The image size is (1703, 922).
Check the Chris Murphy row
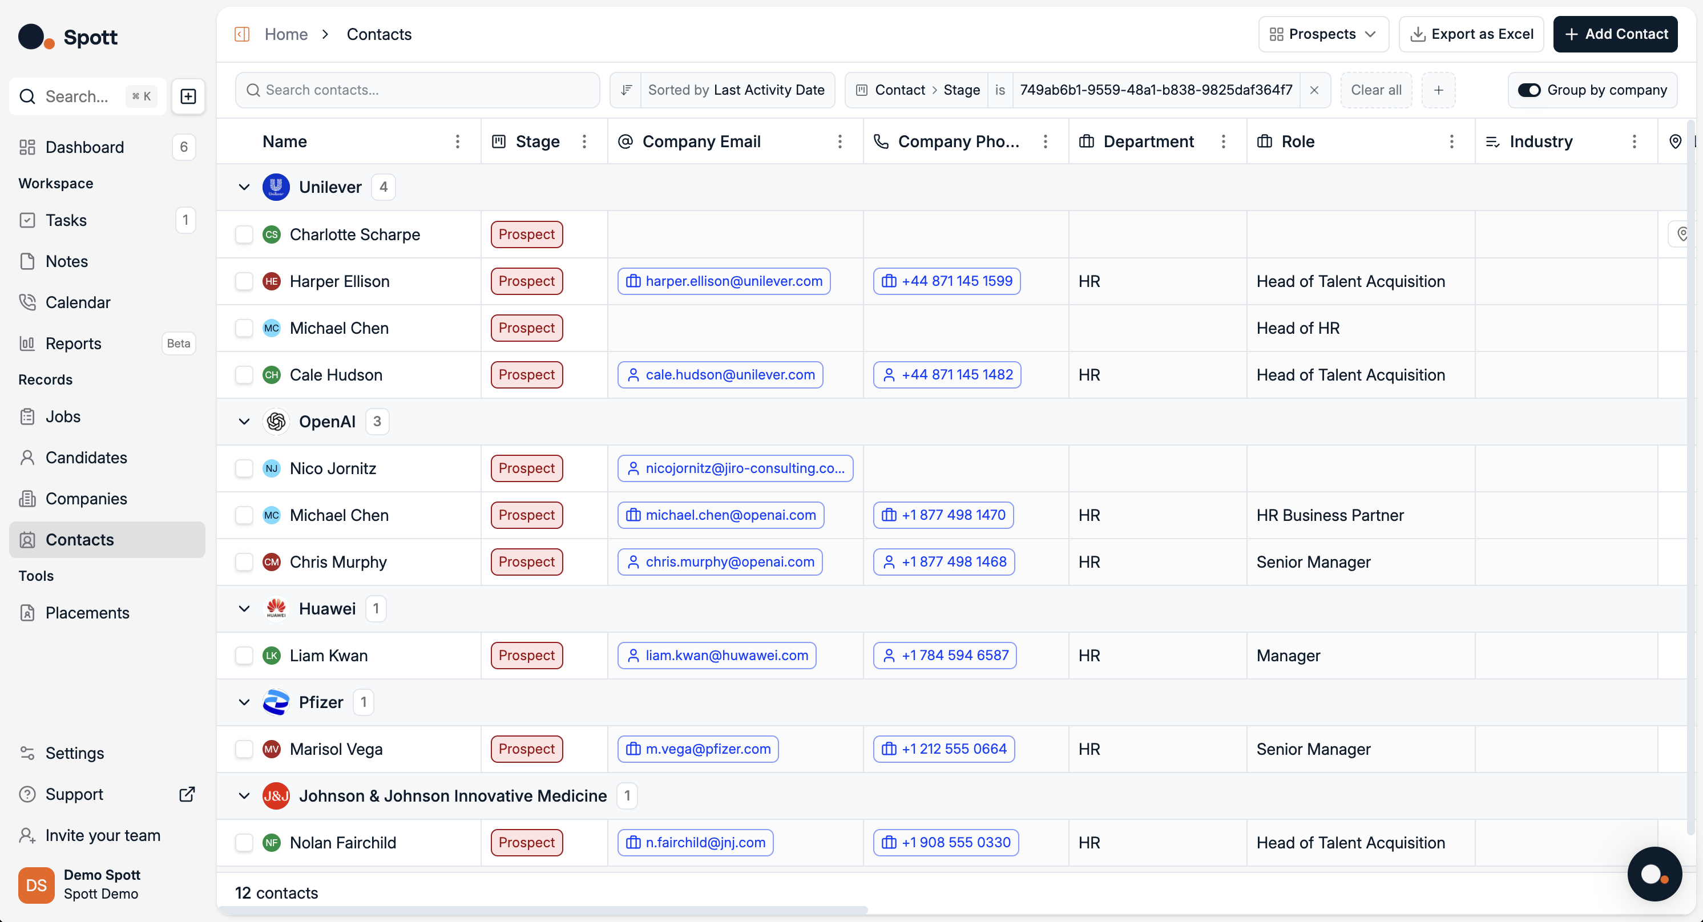pos(245,562)
